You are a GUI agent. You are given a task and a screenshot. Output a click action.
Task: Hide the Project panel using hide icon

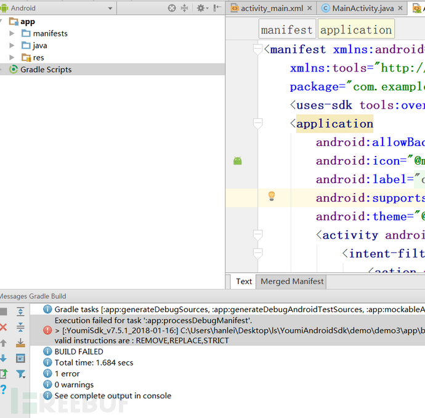click(217, 8)
